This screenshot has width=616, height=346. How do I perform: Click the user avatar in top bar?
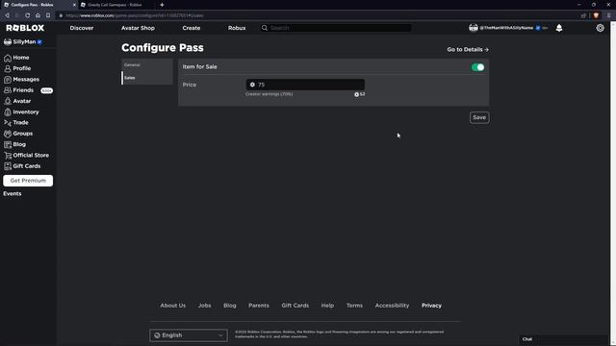point(474,28)
